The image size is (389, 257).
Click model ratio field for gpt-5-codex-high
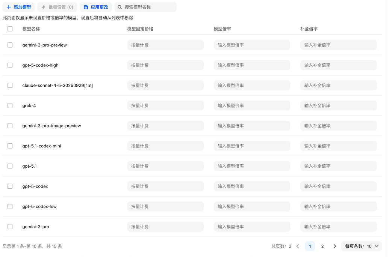pos(252,65)
